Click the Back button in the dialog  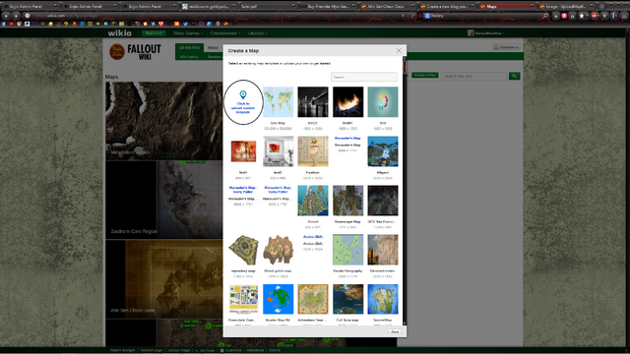395,331
